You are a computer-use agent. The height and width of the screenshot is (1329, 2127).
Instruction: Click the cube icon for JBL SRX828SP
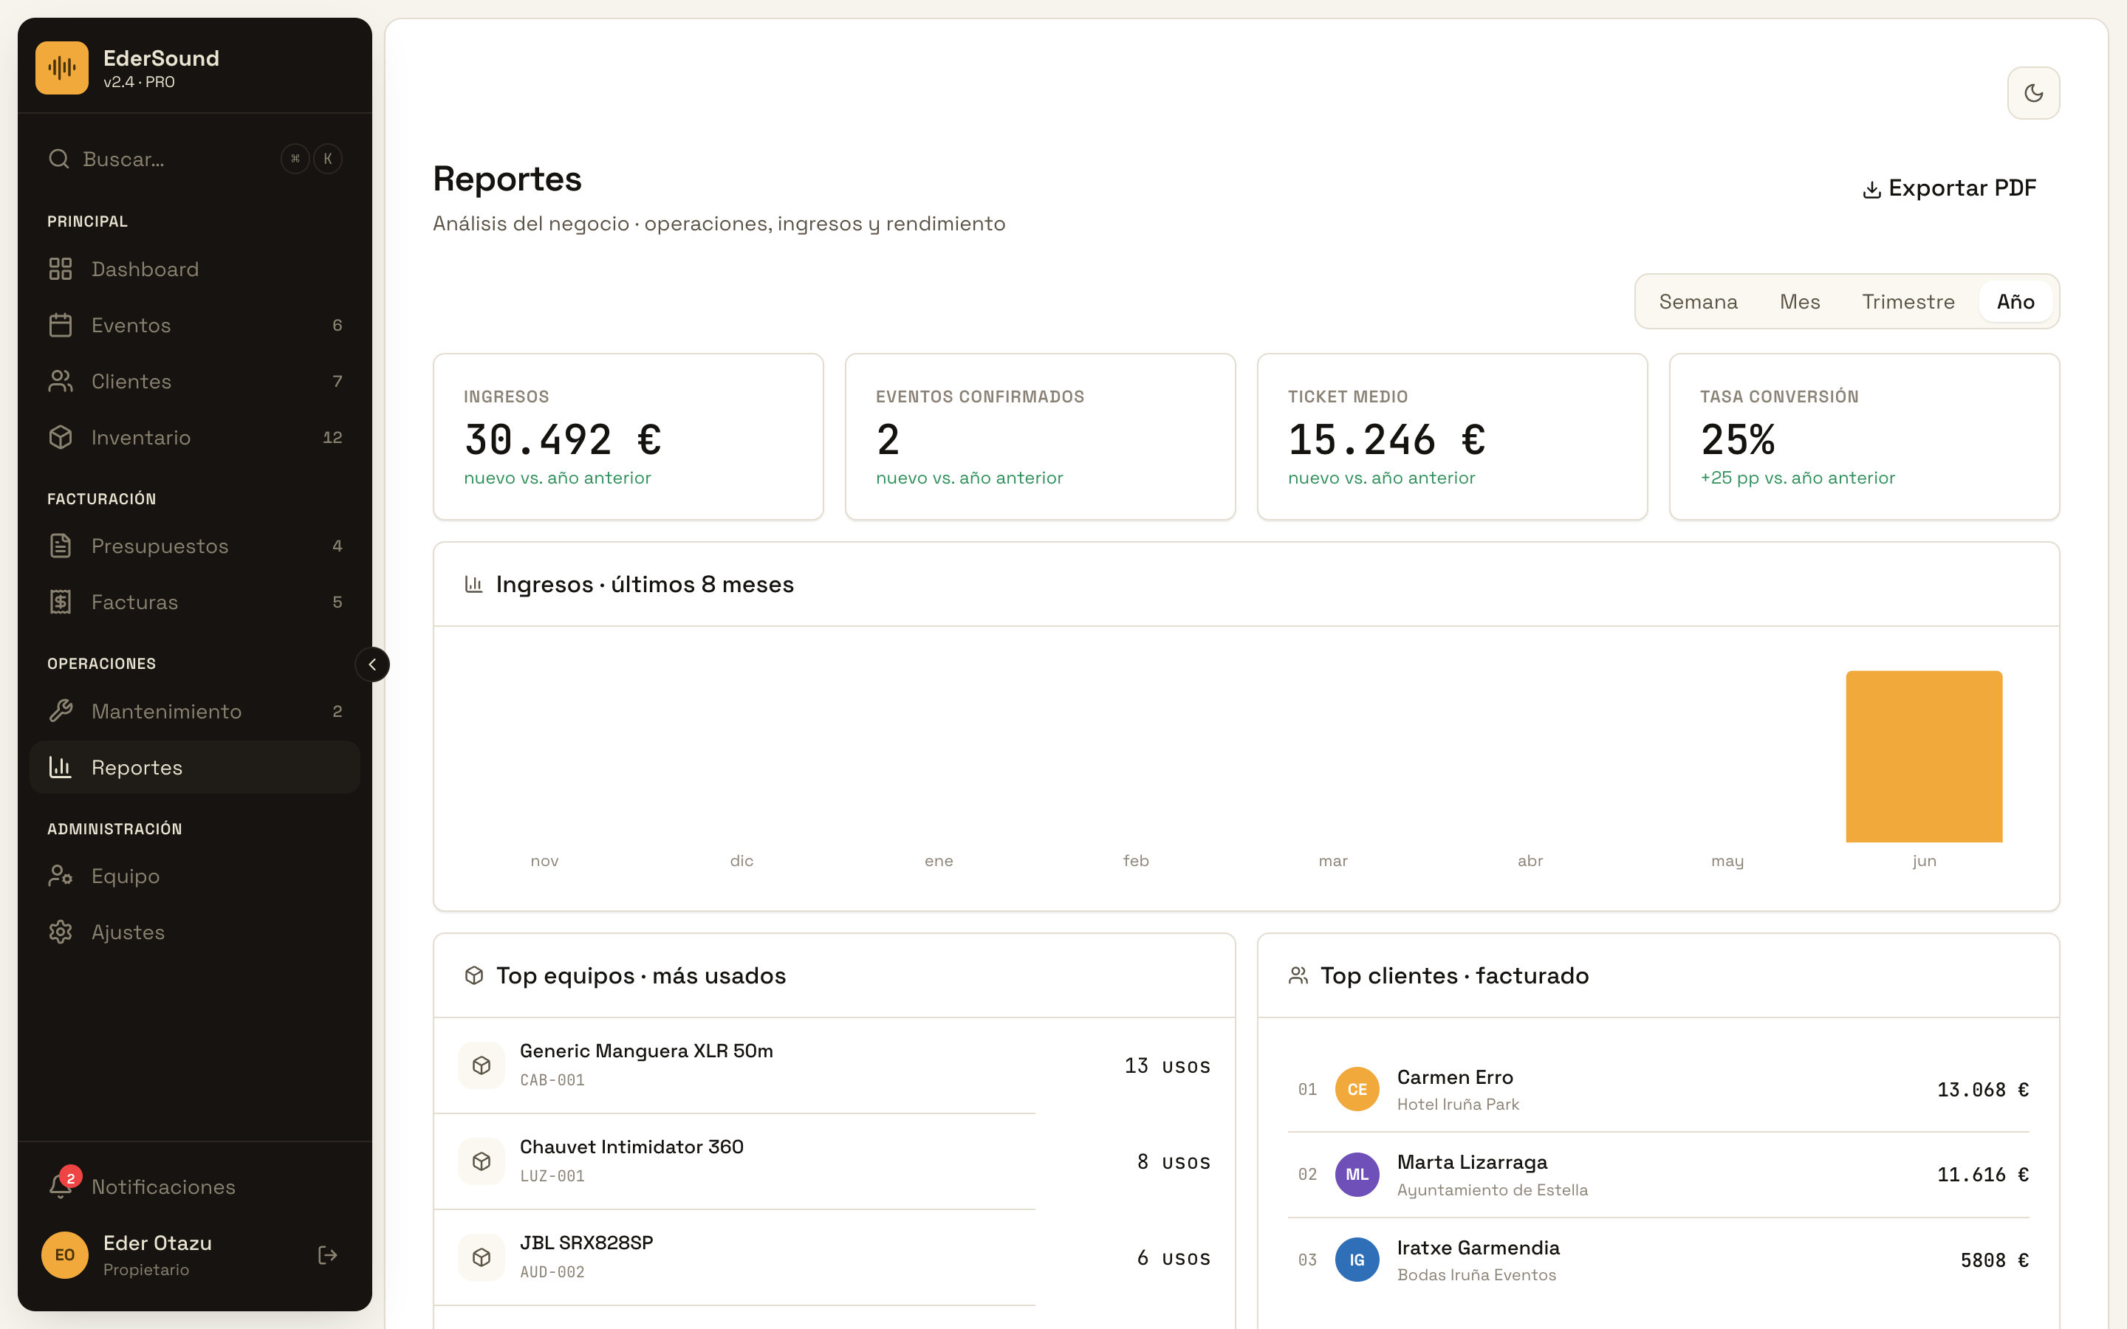482,1257
